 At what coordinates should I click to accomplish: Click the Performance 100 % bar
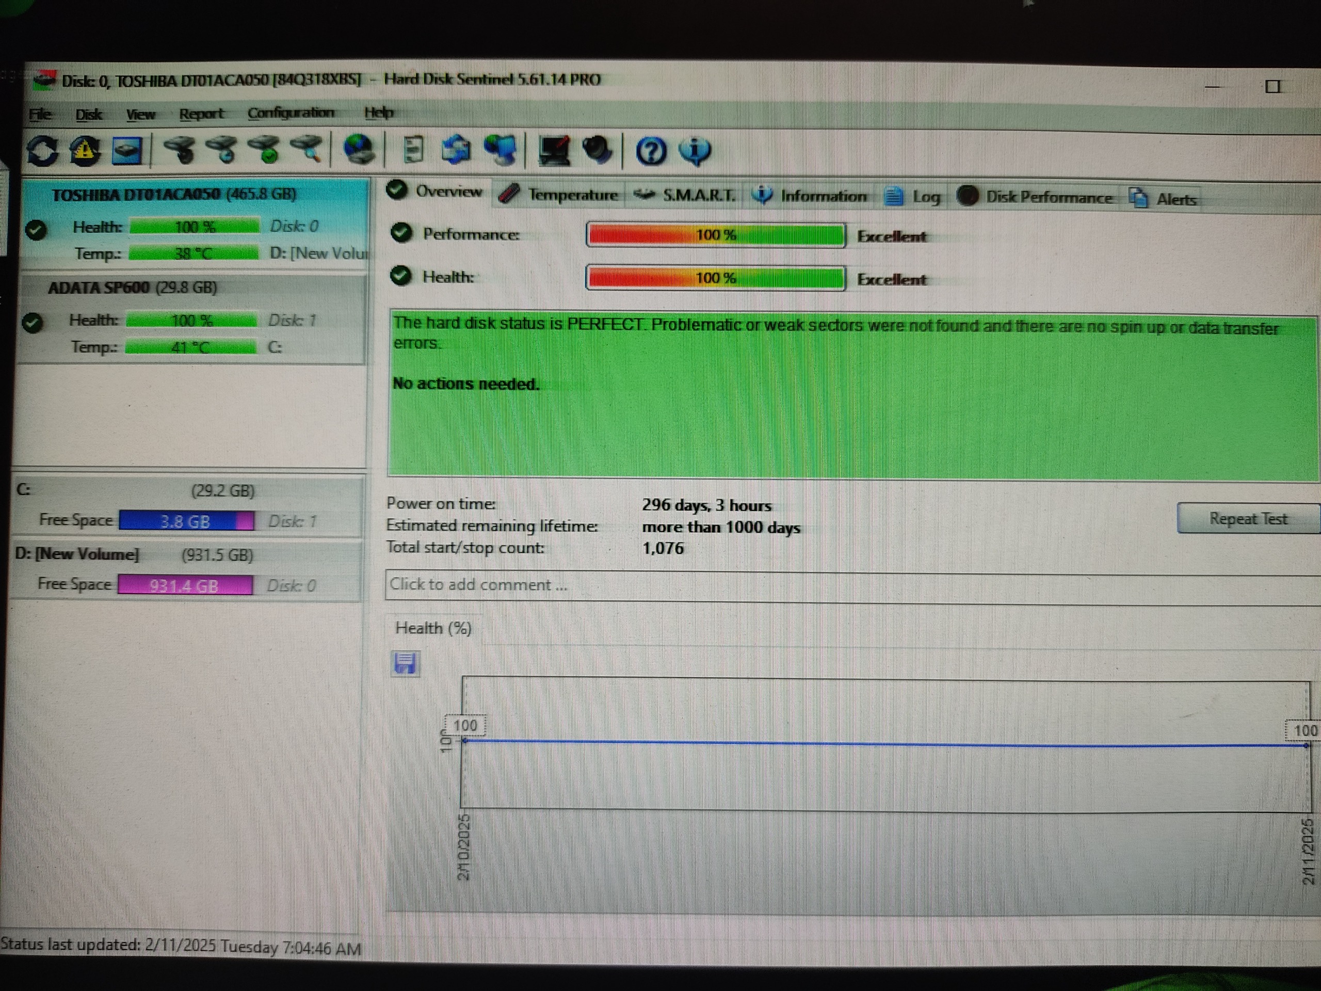(715, 235)
